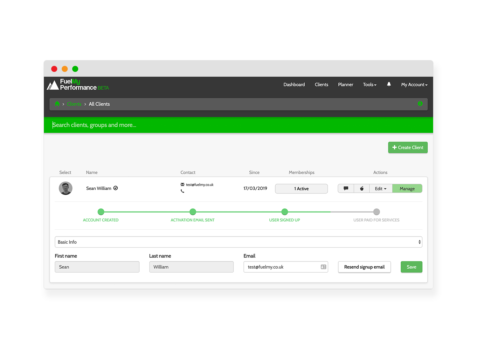Open Sean William's profile photo
The image size is (477, 350).
(x=66, y=188)
